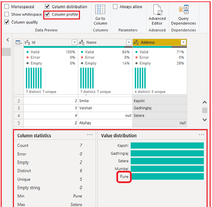212x207 pixels.
Task: Click the Id column distribution chart
Action: point(34,78)
